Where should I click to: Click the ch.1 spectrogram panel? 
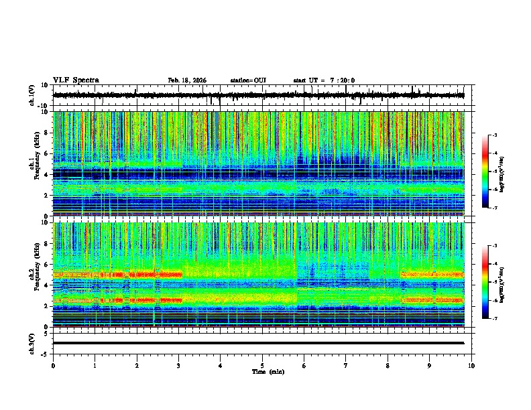(259, 163)
